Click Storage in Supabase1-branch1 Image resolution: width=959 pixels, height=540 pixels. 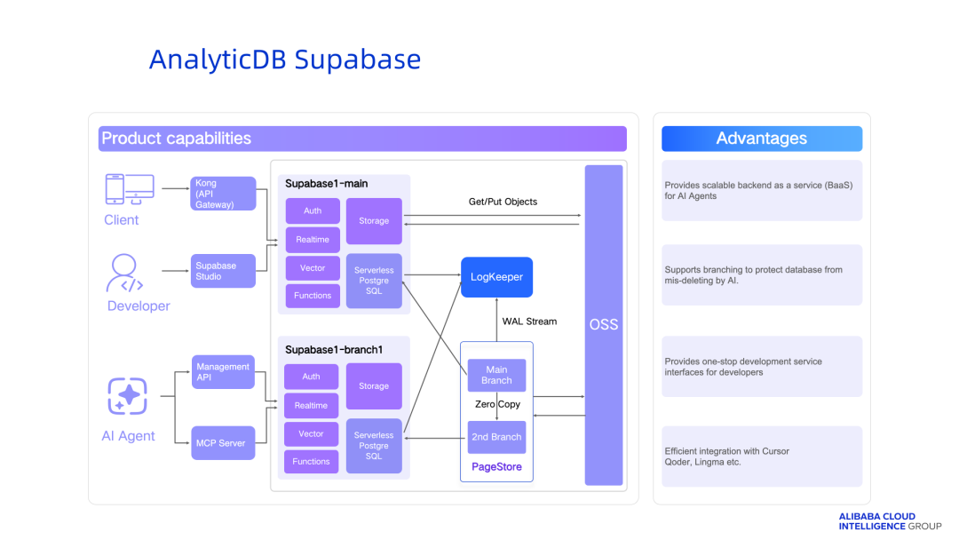tap(374, 386)
